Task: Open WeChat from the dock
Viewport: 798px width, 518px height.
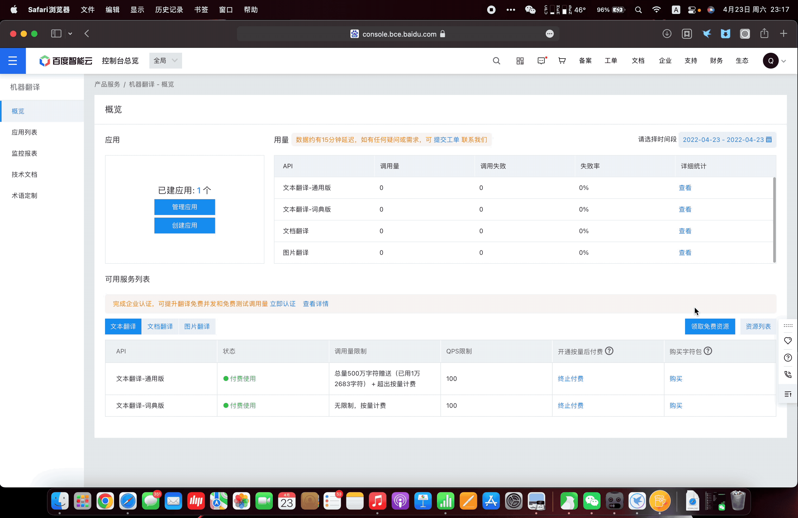Action: coord(592,501)
